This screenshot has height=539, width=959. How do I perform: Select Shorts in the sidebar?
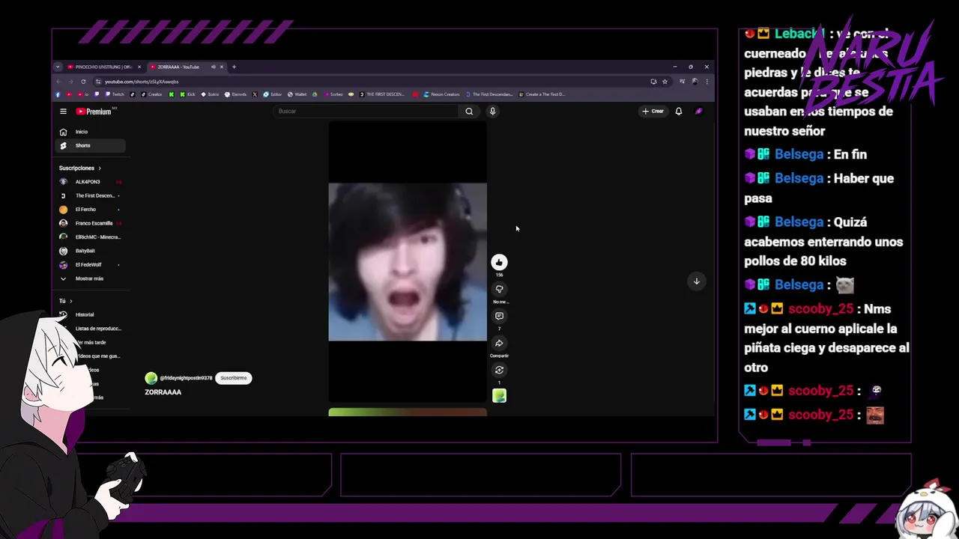pos(90,145)
